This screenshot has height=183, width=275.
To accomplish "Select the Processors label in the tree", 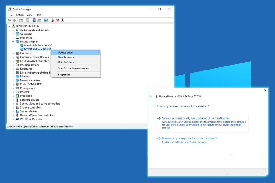I will [26, 96].
